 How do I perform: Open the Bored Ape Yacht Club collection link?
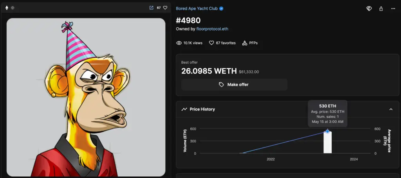[197, 9]
